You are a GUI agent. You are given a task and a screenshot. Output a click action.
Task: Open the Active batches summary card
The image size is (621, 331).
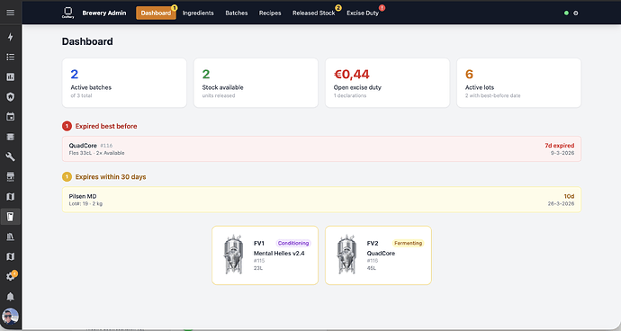point(124,83)
